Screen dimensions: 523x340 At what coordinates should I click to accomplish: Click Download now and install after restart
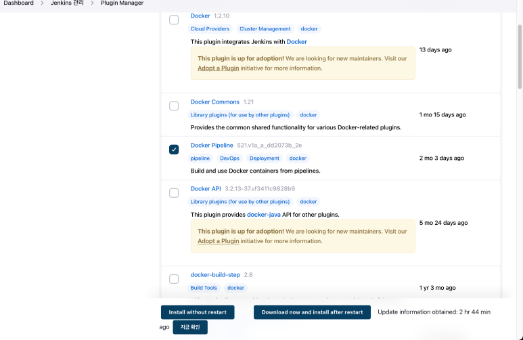pos(312,312)
